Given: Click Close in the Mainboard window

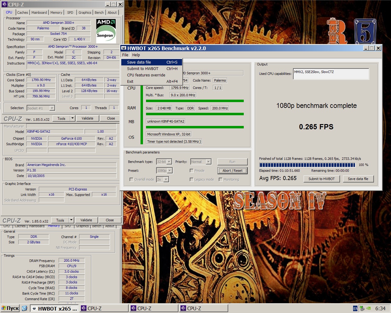Looking at the screenshot, I should click(x=110, y=220).
